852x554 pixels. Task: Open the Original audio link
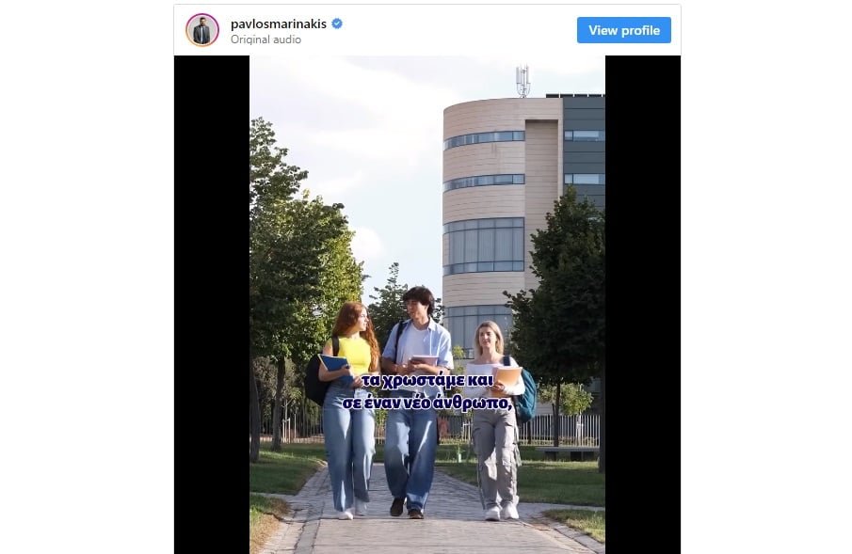tap(265, 40)
